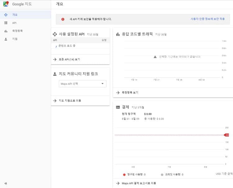Image resolution: width=233 pixels, height=188 pixels.
Task: Click the 응답 코드별 트래픽 chart icon
Action: pyautogui.click(x=118, y=34)
